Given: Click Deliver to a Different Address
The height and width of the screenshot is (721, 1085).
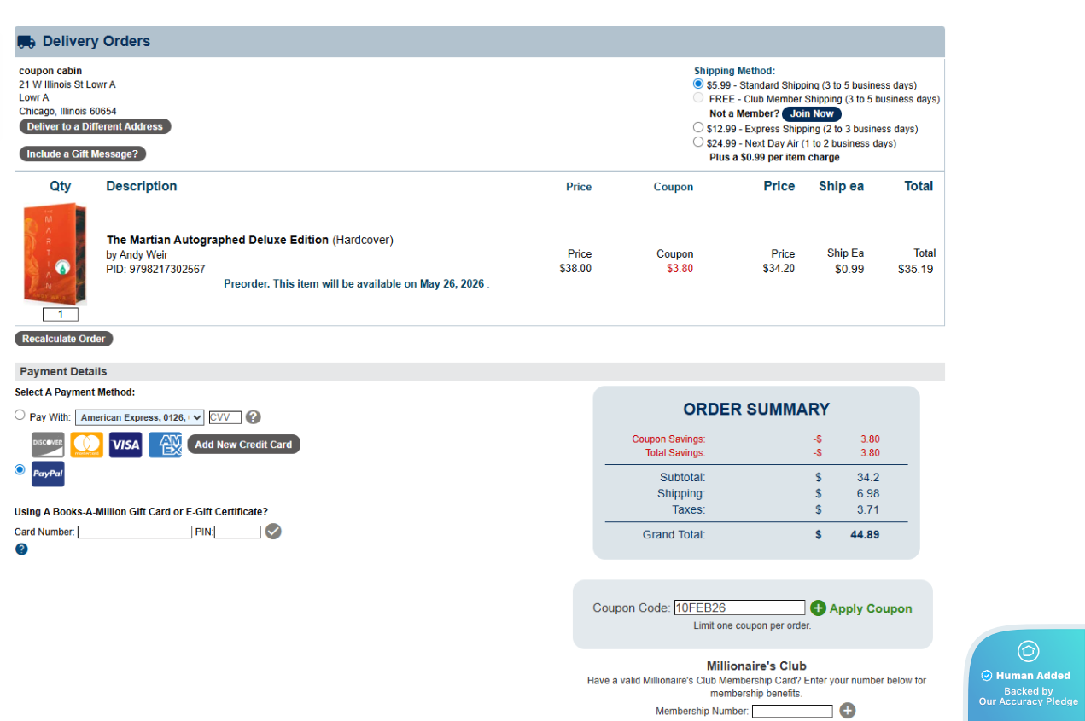Looking at the screenshot, I should (95, 126).
